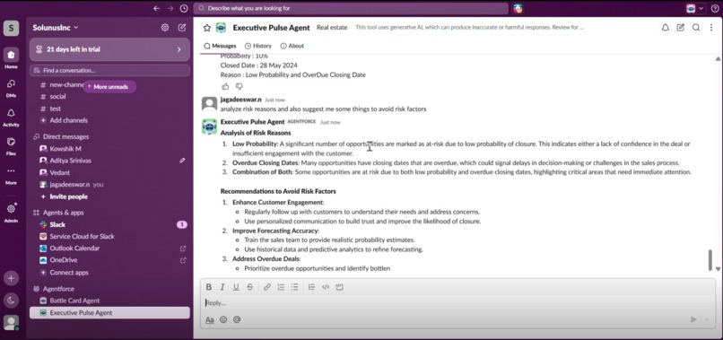Toggle underline formatting
Image resolution: width=723 pixels, height=340 pixels.
[x=236, y=287]
